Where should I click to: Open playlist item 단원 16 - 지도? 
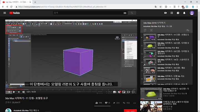click(171, 76)
